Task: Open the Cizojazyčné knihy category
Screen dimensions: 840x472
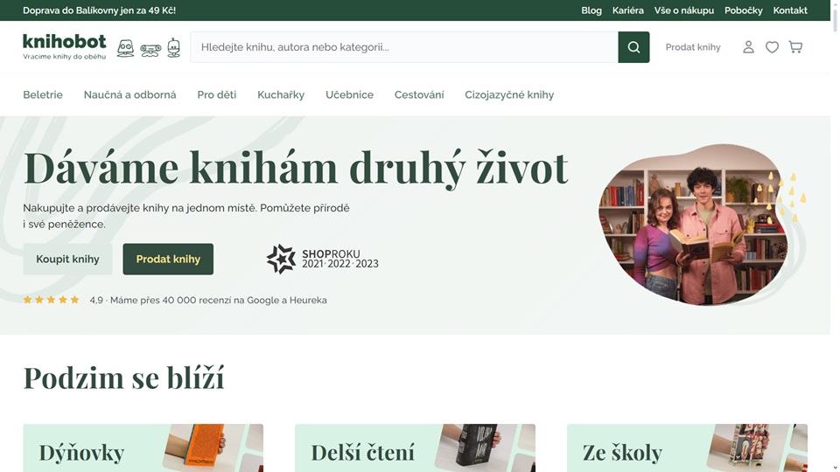Action: point(509,94)
